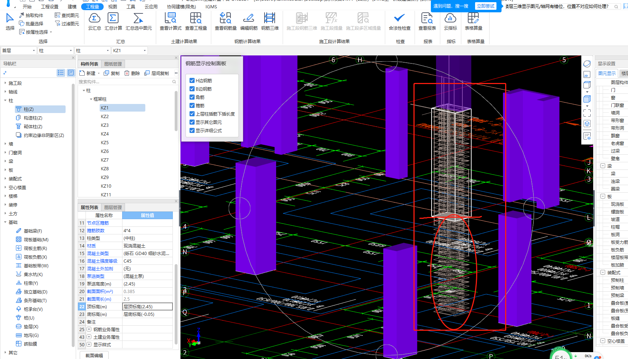Image resolution: width=628 pixels, height=359 pixels.
Task: Open 表格算量 table quantities
Action: (x=473, y=21)
